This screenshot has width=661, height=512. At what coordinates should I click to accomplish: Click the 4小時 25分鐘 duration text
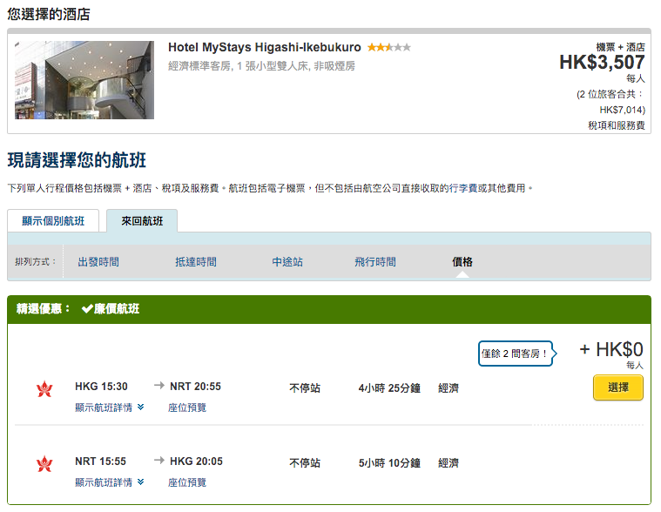[x=389, y=388]
